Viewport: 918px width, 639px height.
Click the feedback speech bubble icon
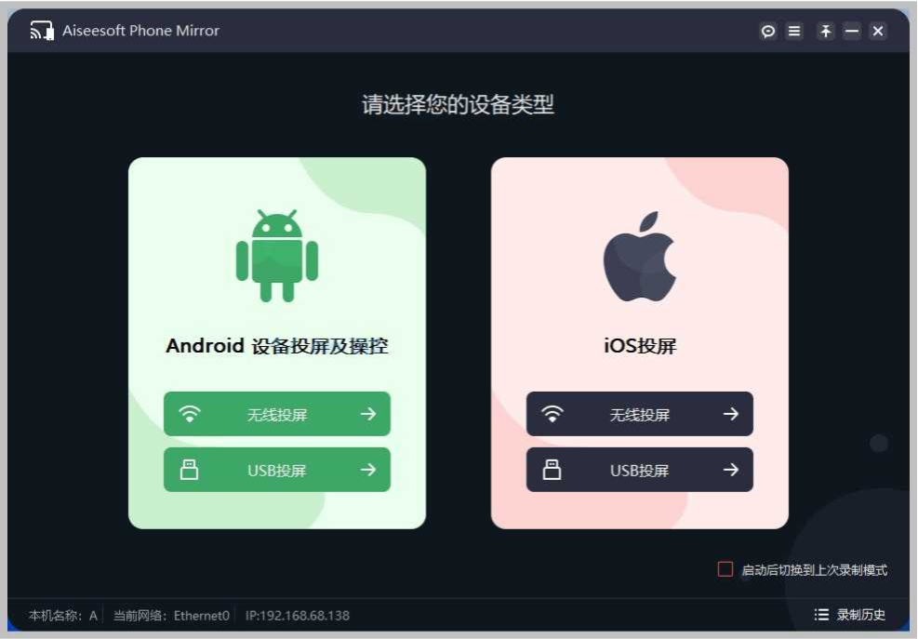[x=768, y=31]
